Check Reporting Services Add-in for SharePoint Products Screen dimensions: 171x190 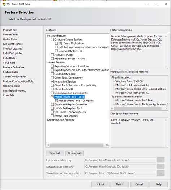point(52,70)
